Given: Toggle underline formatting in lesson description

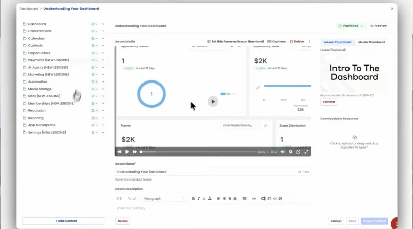Looking at the screenshot, I should coord(204,199).
